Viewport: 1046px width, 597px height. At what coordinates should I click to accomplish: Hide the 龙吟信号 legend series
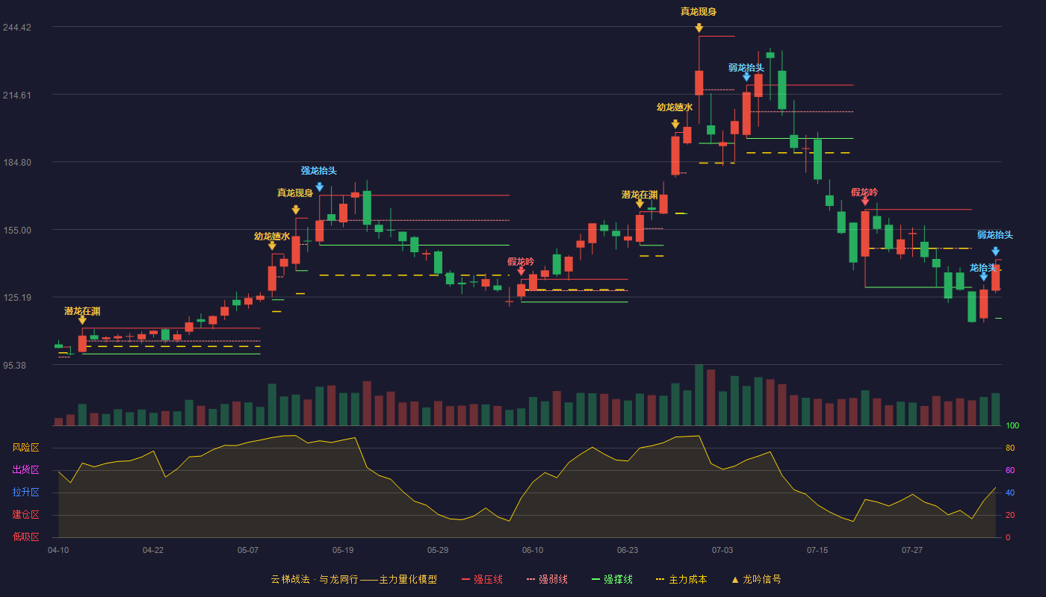(x=756, y=579)
